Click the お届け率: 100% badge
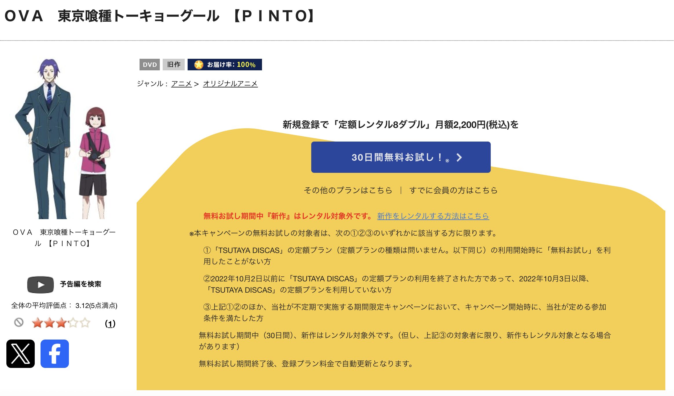Image resolution: width=674 pixels, height=396 pixels. [225, 65]
